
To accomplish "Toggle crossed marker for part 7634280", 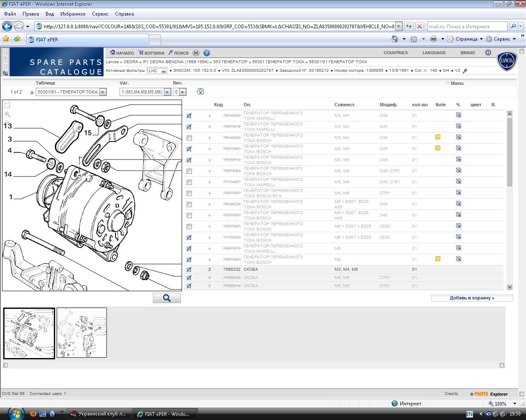I will pos(189,116).
